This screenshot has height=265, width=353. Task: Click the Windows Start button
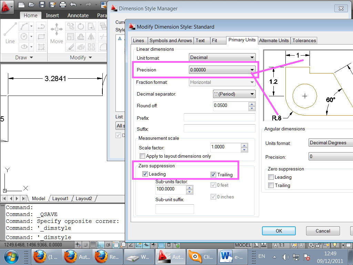(x=11, y=257)
